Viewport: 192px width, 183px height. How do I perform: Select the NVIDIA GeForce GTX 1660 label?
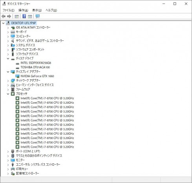(37, 76)
